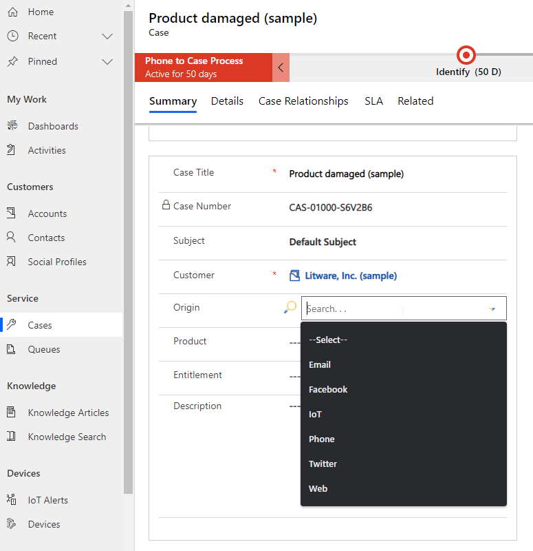Switch to the Summary tab
This screenshot has height=551, width=533.
173,101
